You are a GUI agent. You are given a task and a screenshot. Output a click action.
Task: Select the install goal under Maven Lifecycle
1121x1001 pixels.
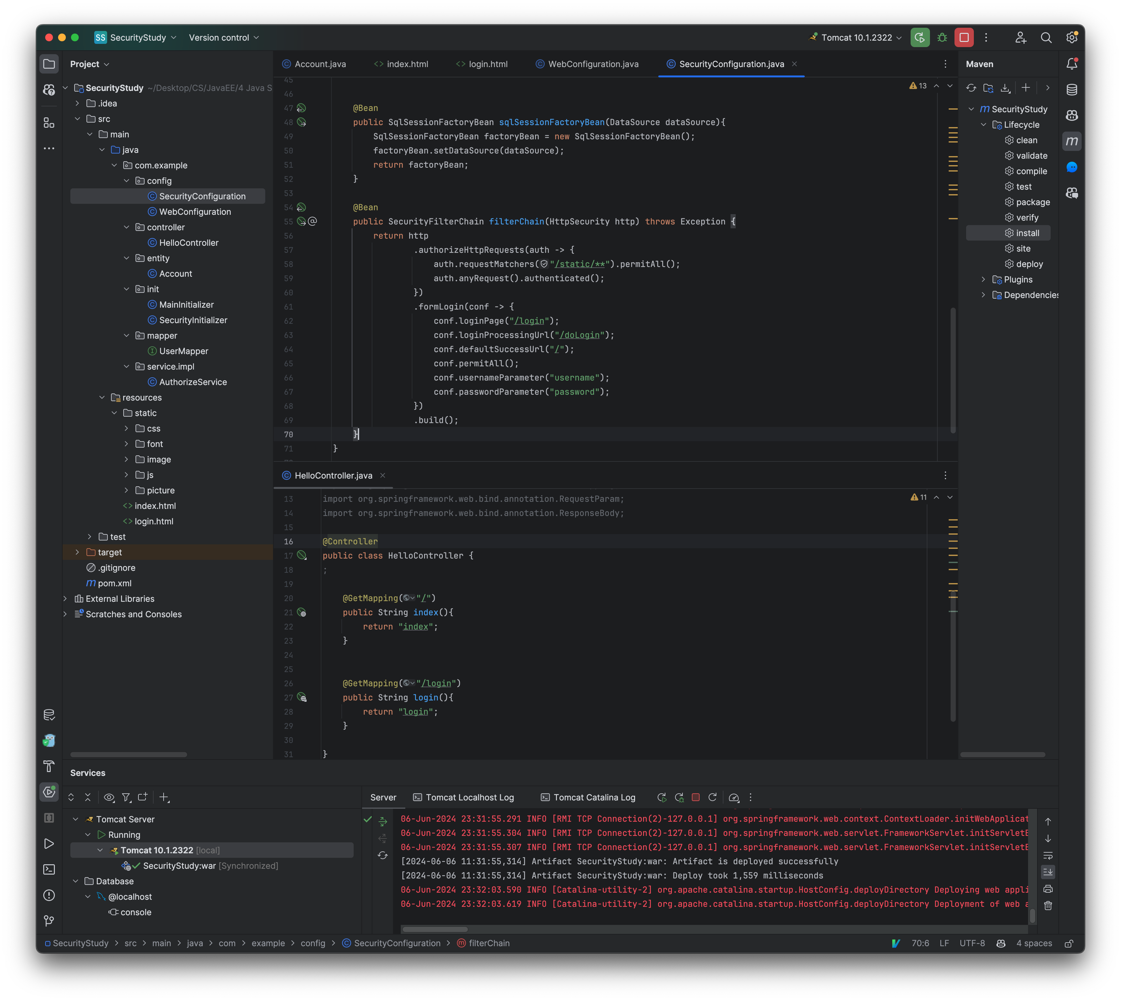coord(1027,233)
